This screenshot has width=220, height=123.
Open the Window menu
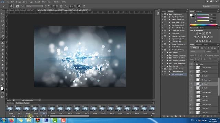57,2
